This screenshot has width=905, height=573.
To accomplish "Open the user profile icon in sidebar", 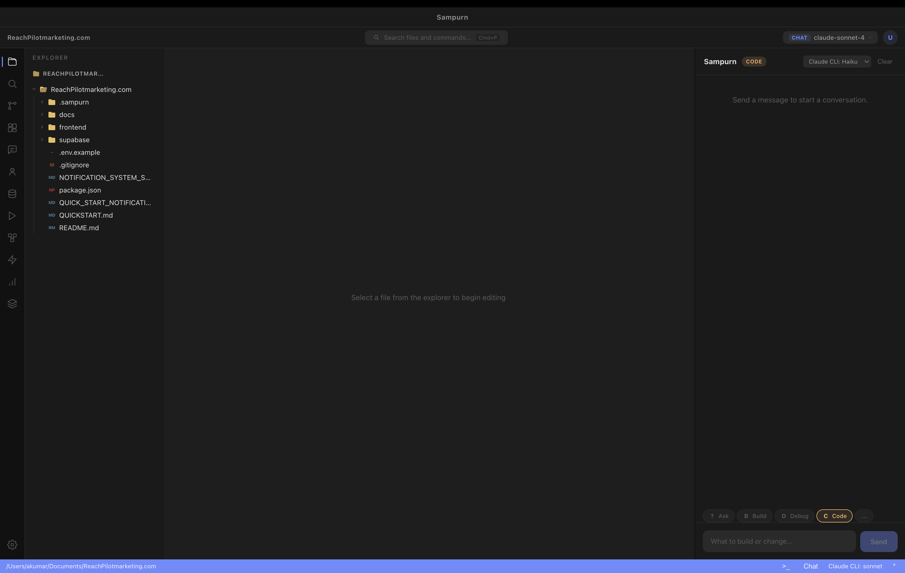I will click(x=12, y=172).
